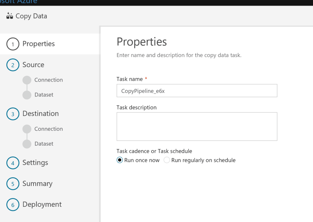This screenshot has height=222, width=313.
Task: Select the step 1 Properties circle icon
Action: click(x=12, y=44)
